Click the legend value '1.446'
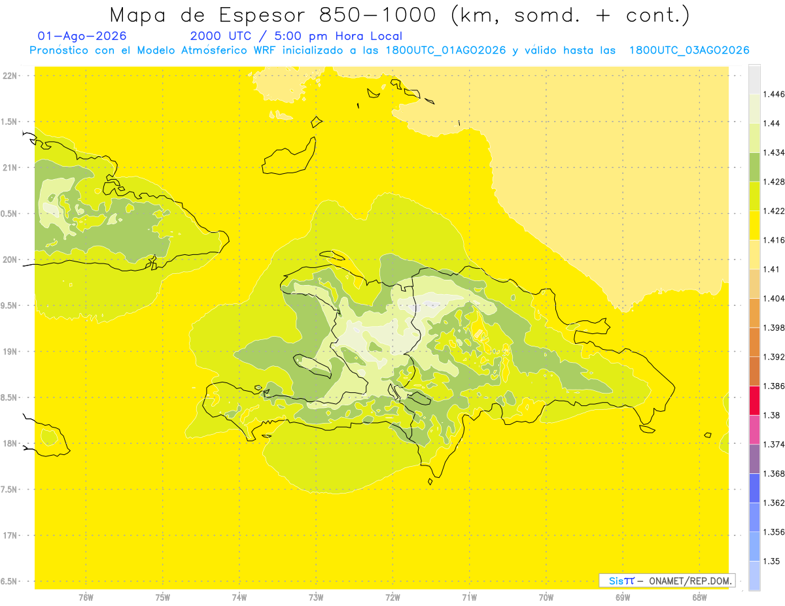The width and height of the screenshot is (785, 606). point(774,94)
